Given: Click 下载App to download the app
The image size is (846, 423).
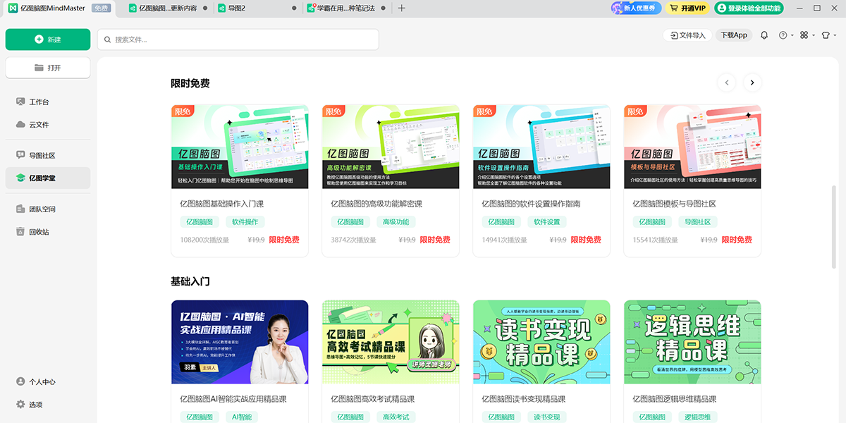Looking at the screenshot, I should coord(733,35).
